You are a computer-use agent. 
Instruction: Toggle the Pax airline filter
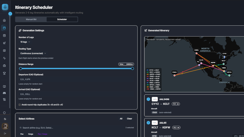pos(22,134)
